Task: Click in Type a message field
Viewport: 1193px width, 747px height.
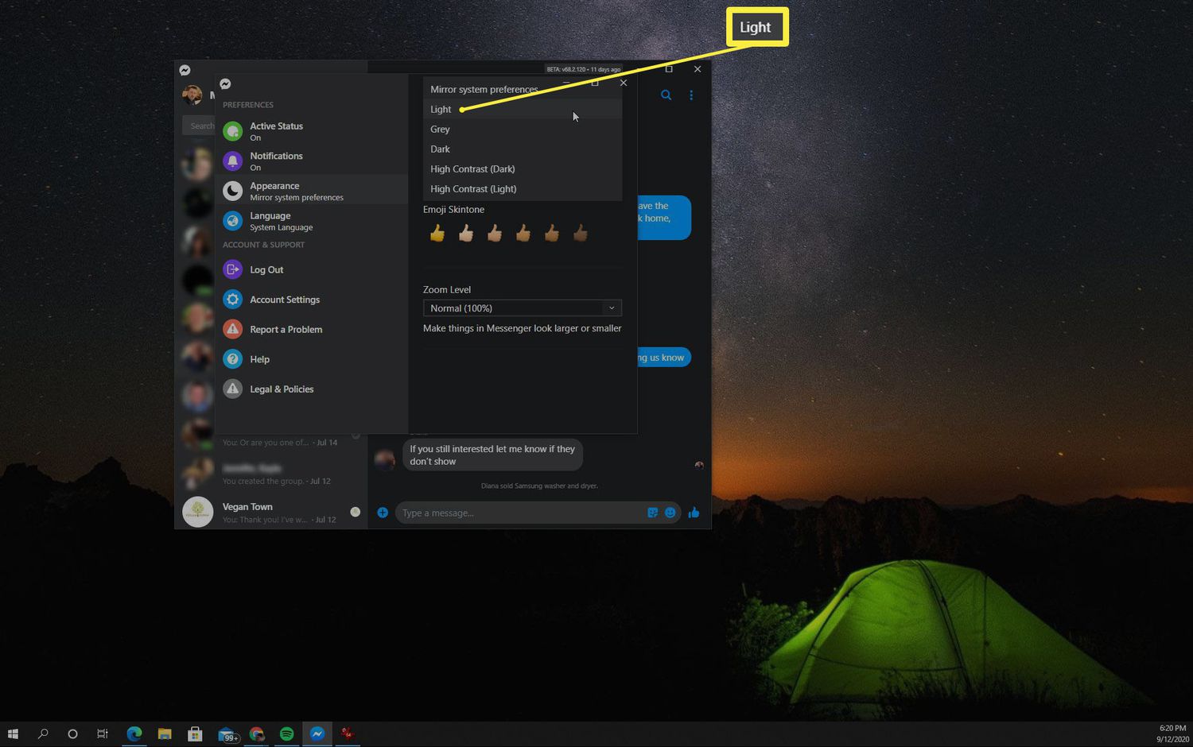Action: coord(521,513)
